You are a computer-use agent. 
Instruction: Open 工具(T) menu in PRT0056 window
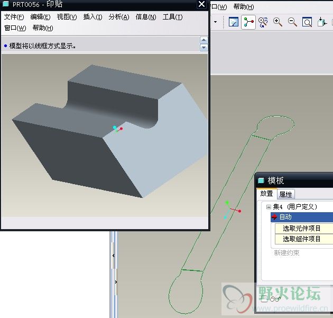pos(172,17)
